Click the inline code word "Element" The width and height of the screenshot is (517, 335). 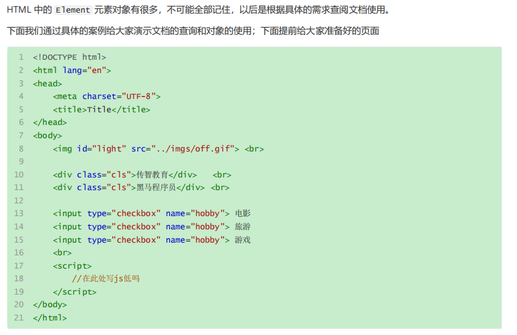(x=73, y=10)
